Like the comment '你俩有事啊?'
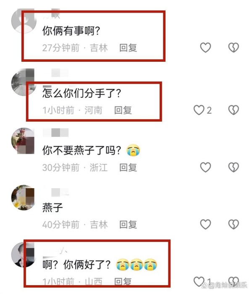 click(x=205, y=47)
